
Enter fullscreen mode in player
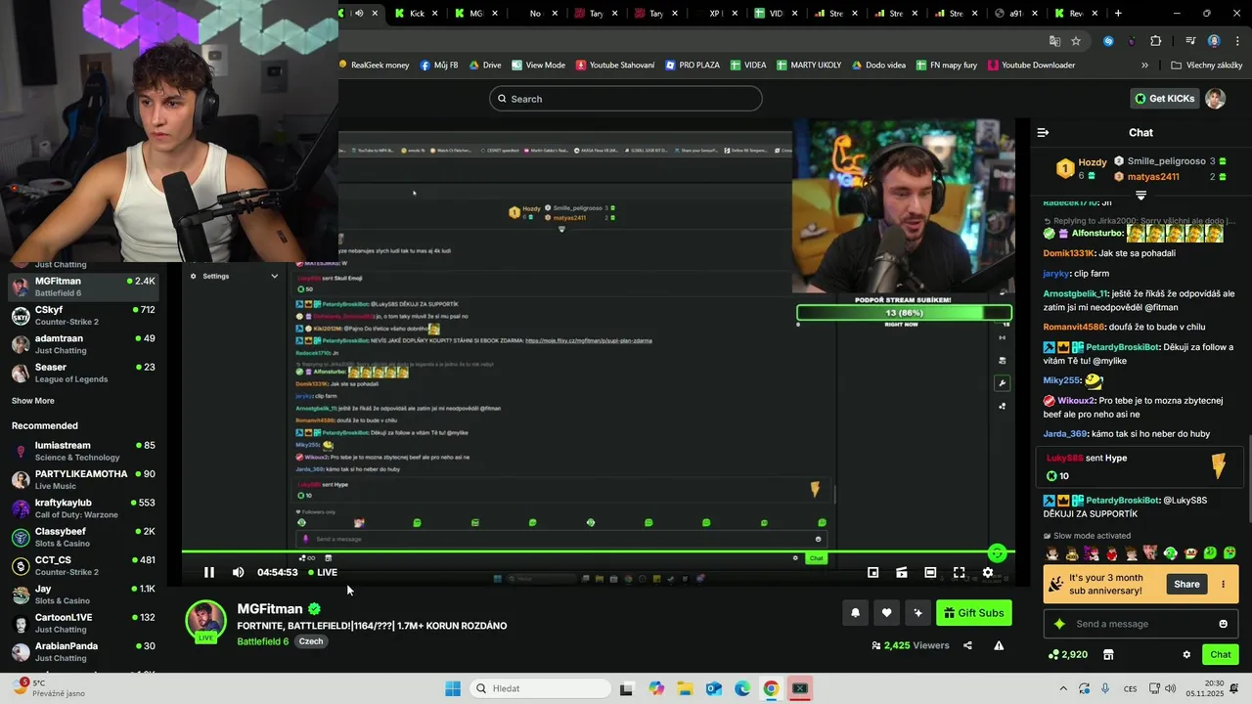coord(959,573)
